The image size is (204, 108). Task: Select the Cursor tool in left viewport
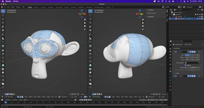pyautogui.click(x=3, y=15)
